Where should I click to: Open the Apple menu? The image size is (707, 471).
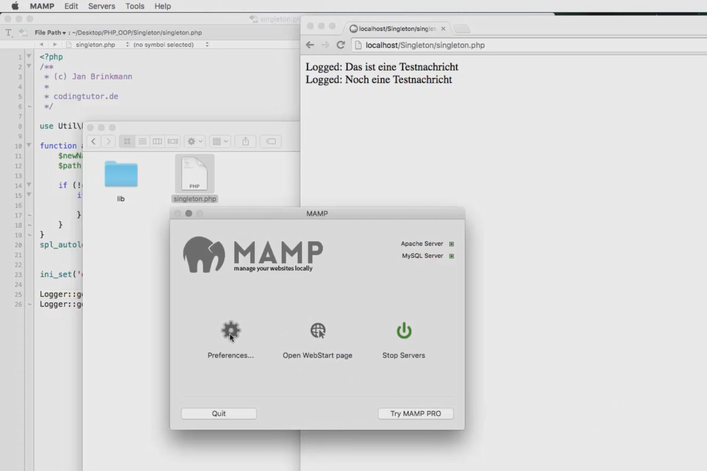click(x=15, y=6)
